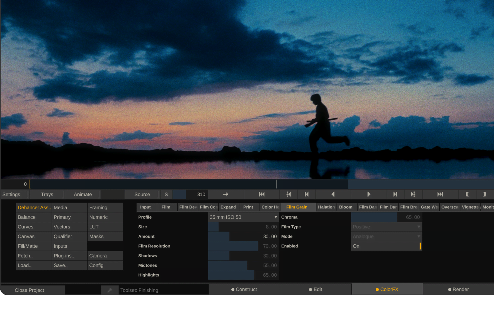Click the timeline playhead marker
494x332 pixels.
tap(276, 184)
